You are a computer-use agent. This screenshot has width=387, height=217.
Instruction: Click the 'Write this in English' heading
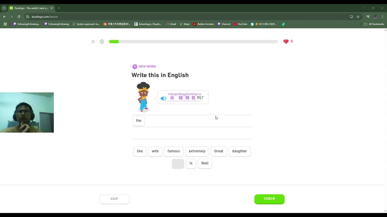pyautogui.click(x=160, y=75)
